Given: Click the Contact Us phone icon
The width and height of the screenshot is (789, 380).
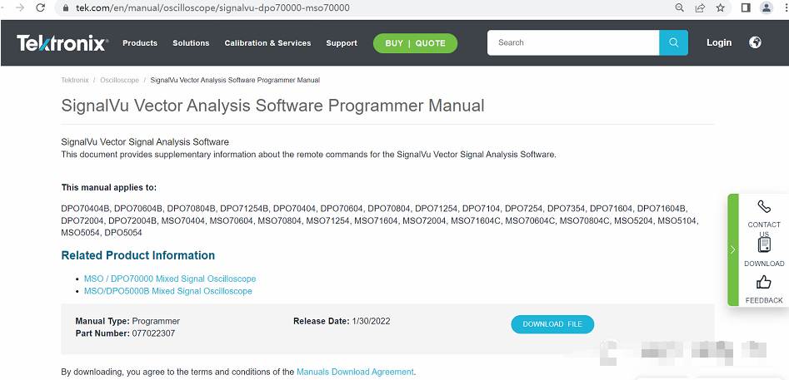Looking at the screenshot, I should click(x=764, y=207).
